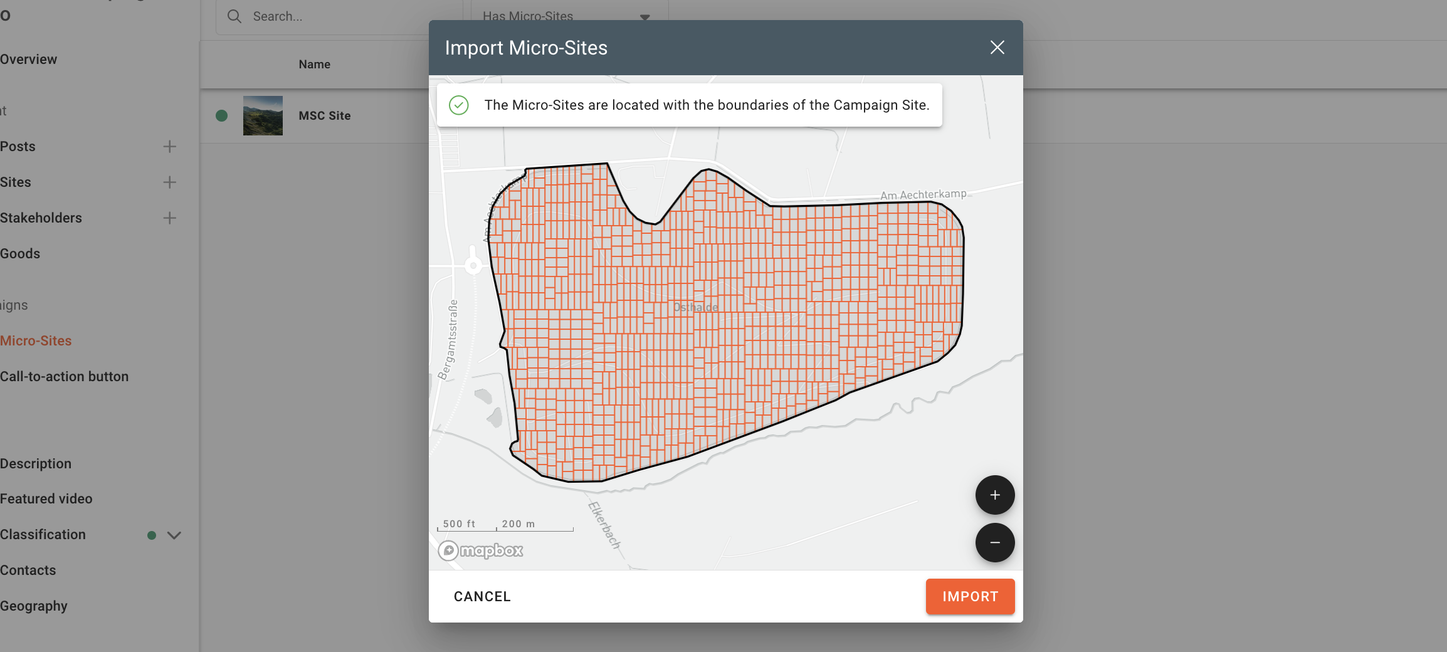Open the Micro-Sites sidebar item

36,341
